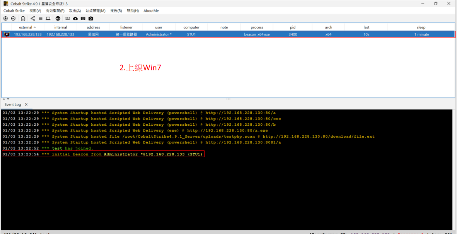Image resolution: width=457 pixels, height=234 pixels.
Task: Open the 有效载荷(P) menu
Action: (x=55, y=11)
